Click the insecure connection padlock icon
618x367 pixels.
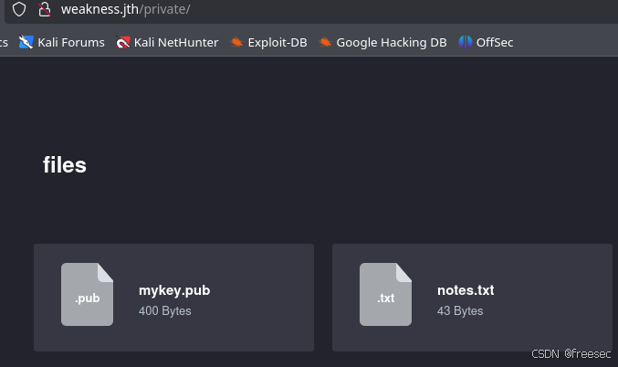pyautogui.click(x=45, y=9)
